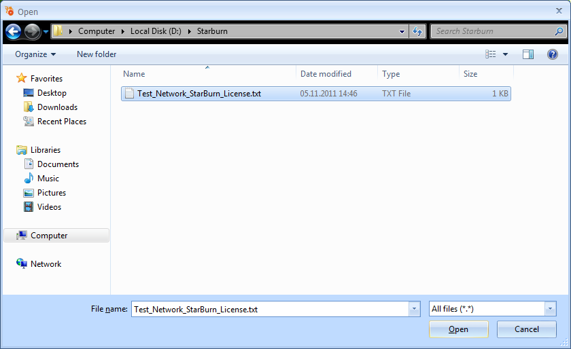
Task: Open Documents library
Action: click(58, 164)
